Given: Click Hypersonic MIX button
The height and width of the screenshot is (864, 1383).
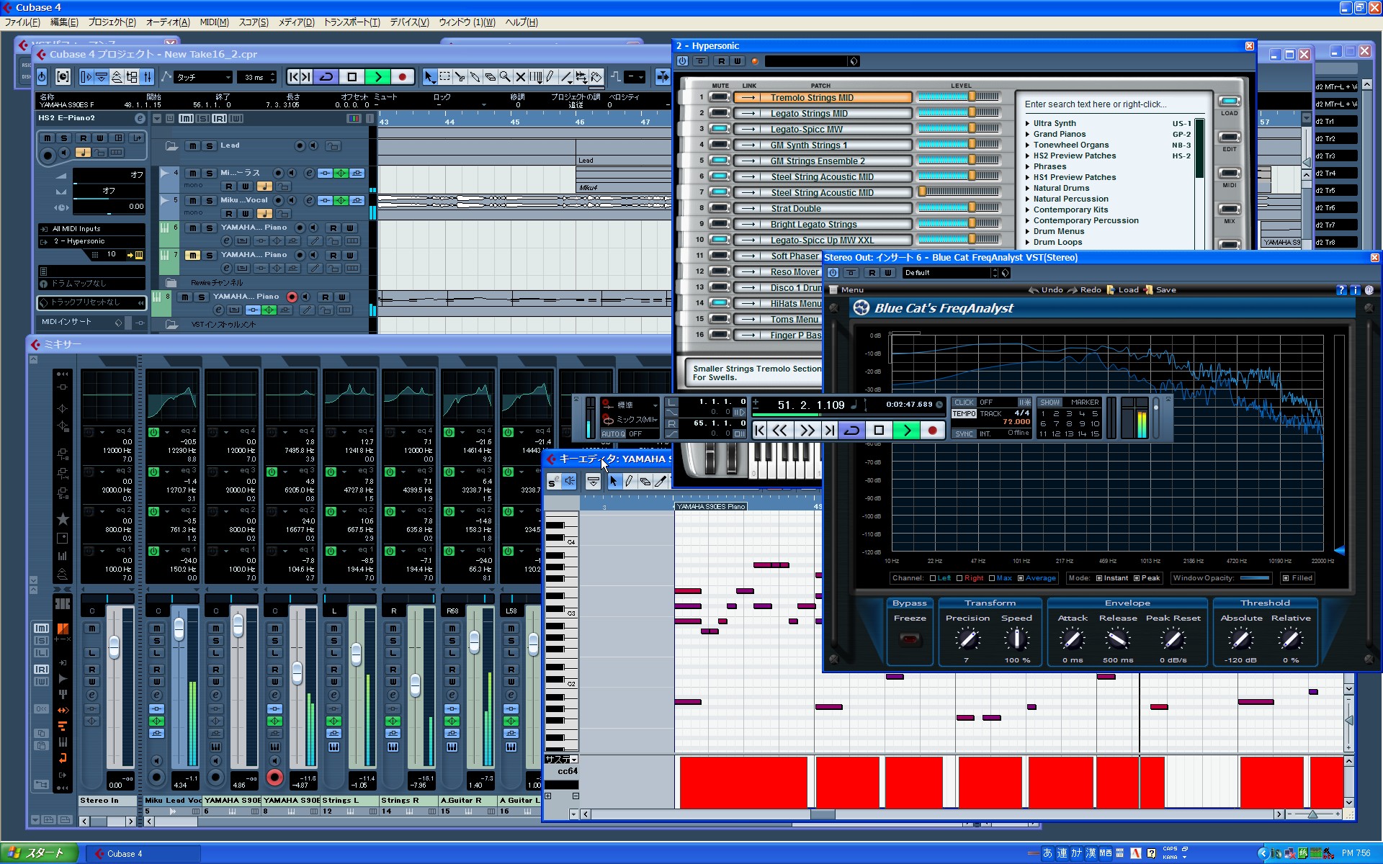Looking at the screenshot, I should click(x=1229, y=210).
